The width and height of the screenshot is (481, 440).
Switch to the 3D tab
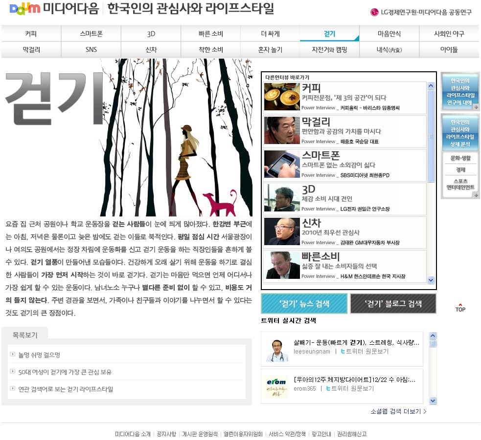[151, 34]
